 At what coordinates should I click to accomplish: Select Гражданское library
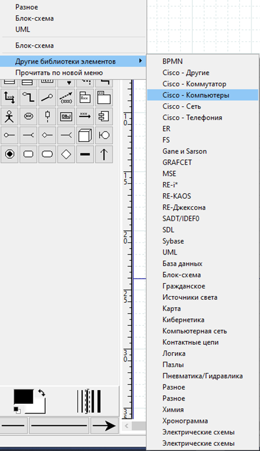pyautogui.click(x=203, y=286)
